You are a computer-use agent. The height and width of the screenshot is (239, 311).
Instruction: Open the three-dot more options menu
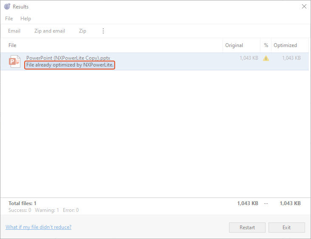[x=103, y=31]
